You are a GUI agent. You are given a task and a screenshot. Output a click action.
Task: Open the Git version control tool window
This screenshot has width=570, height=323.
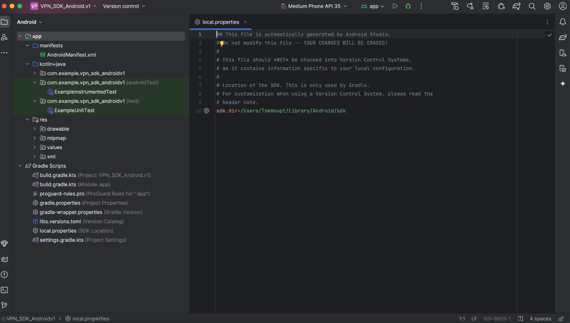point(4,305)
